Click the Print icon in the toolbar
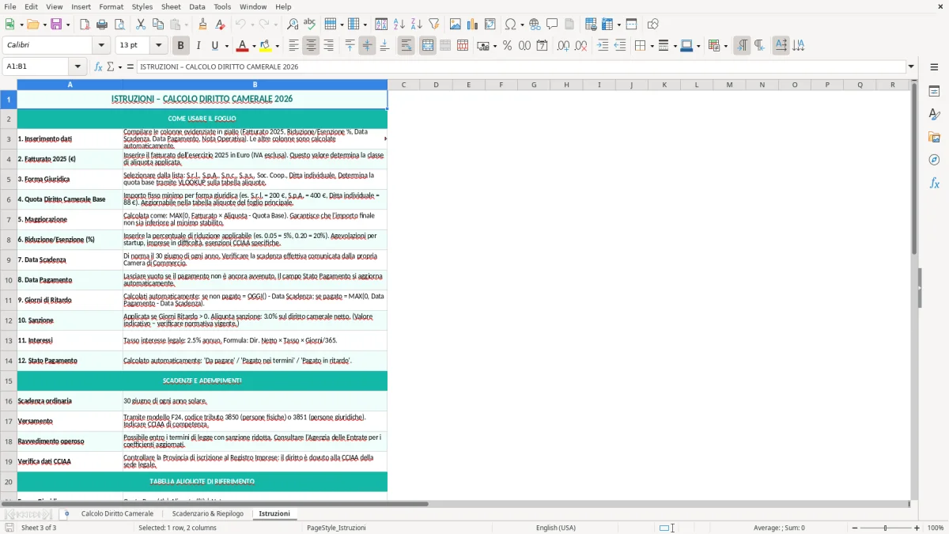Screen dimensions: 949x534 (102, 25)
